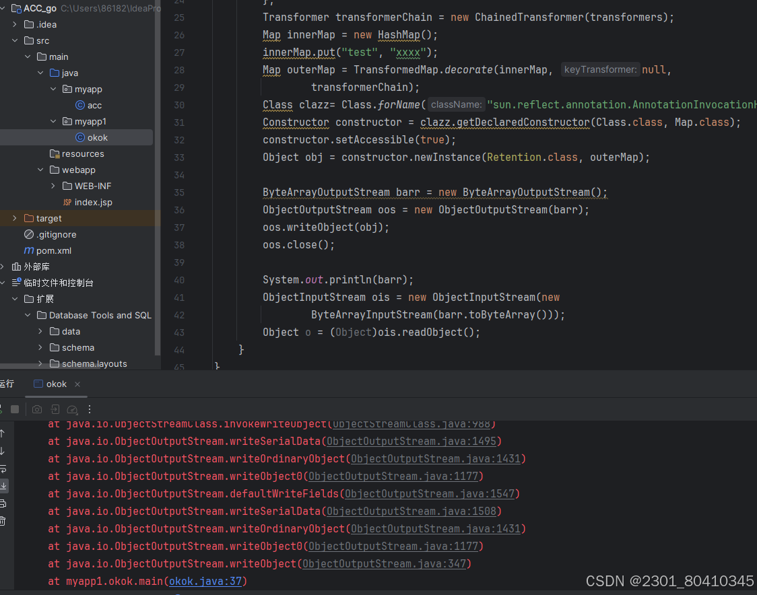Image resolution: width=757 pixels, height=595 pixels.
Task: Click line number 30 in the gutter
Action: 179,105
